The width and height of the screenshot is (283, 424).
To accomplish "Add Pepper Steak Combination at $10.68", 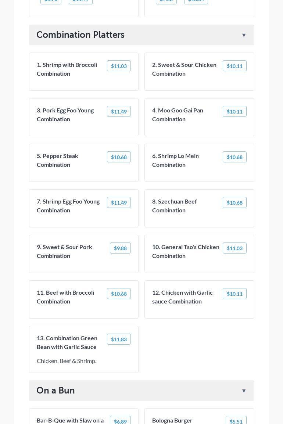I will click(x=119, y=157).
